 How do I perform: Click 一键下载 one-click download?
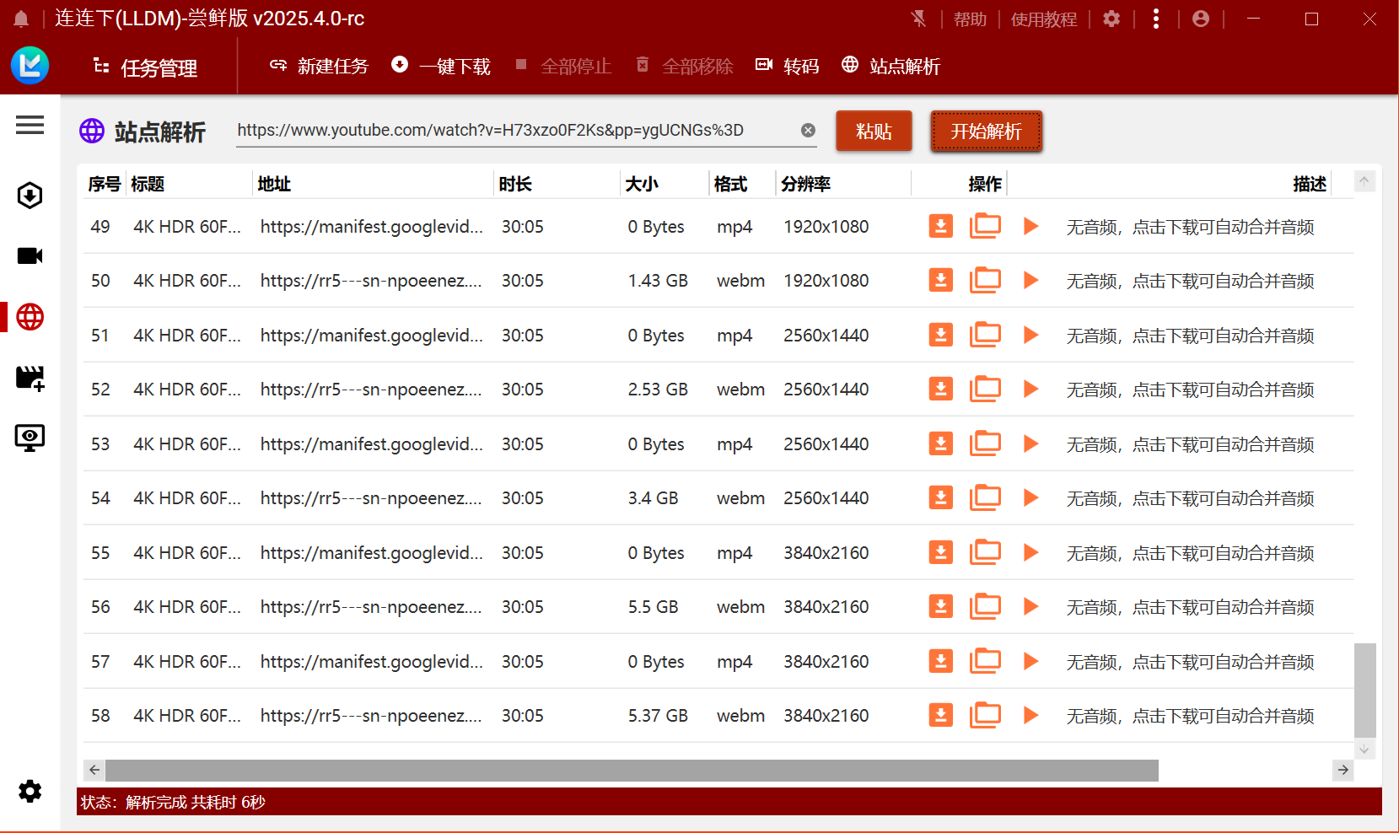(441, 66)
